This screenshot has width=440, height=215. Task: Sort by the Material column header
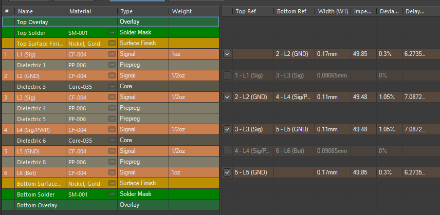[84, 11]
